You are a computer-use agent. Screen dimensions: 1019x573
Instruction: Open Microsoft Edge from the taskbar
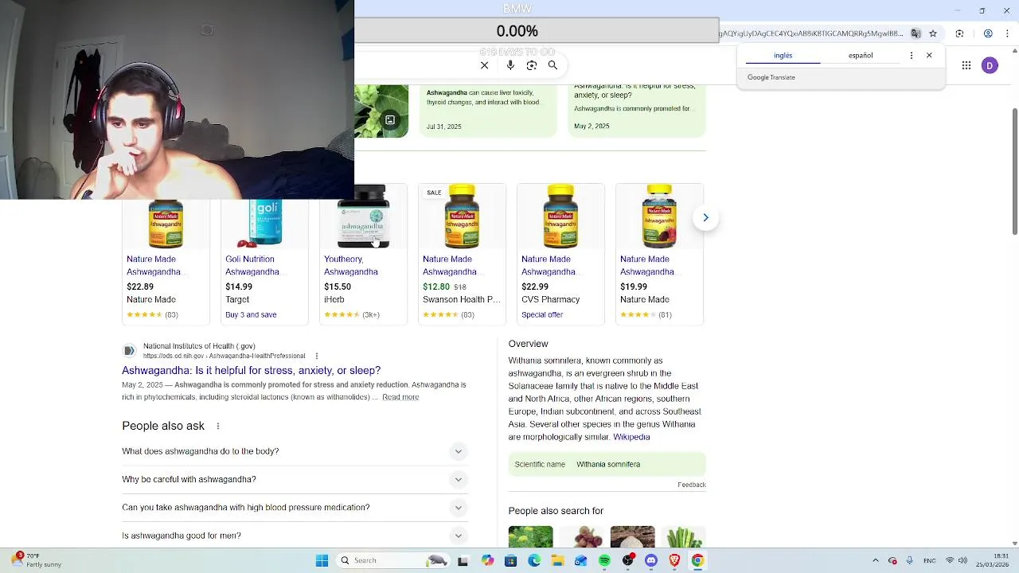pos(534,560)
